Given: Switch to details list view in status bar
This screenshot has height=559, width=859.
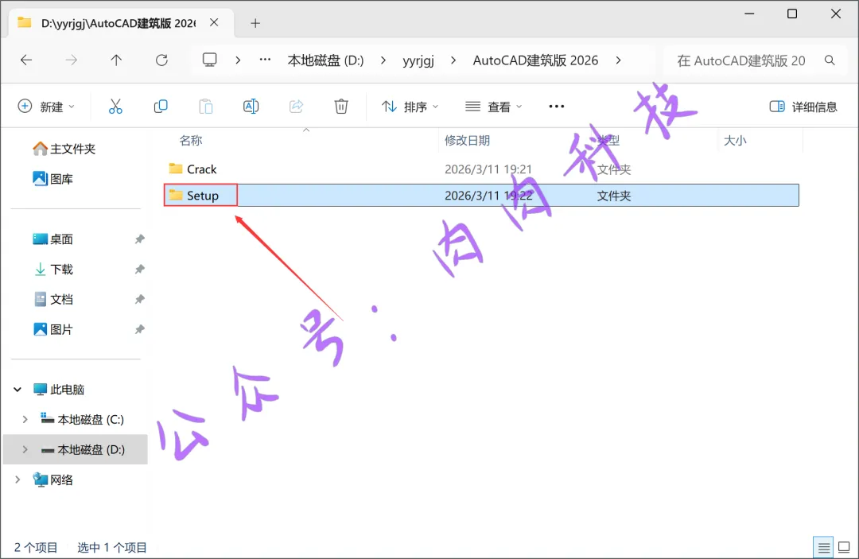Looking at the screenshot, I should (x=823, y=547).
